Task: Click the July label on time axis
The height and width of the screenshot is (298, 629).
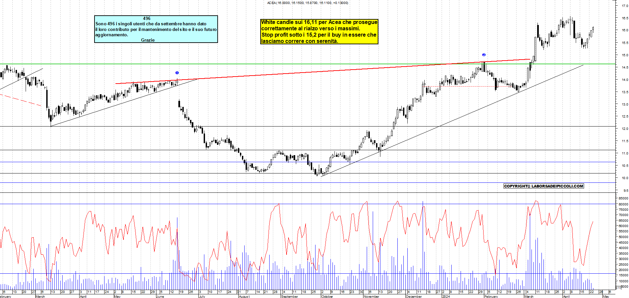Action: pos(202,296)
